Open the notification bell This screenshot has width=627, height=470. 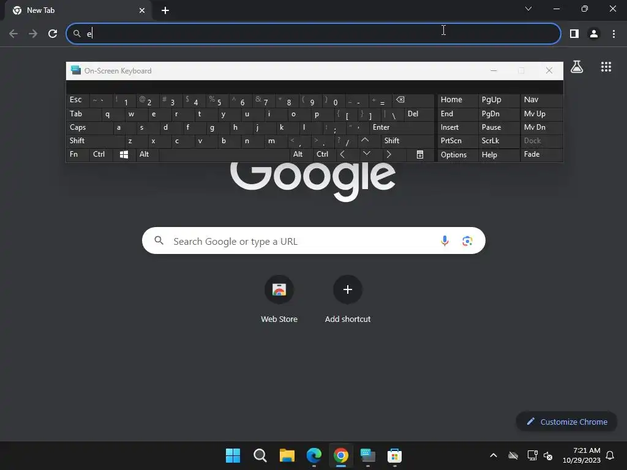pos(610,455)
